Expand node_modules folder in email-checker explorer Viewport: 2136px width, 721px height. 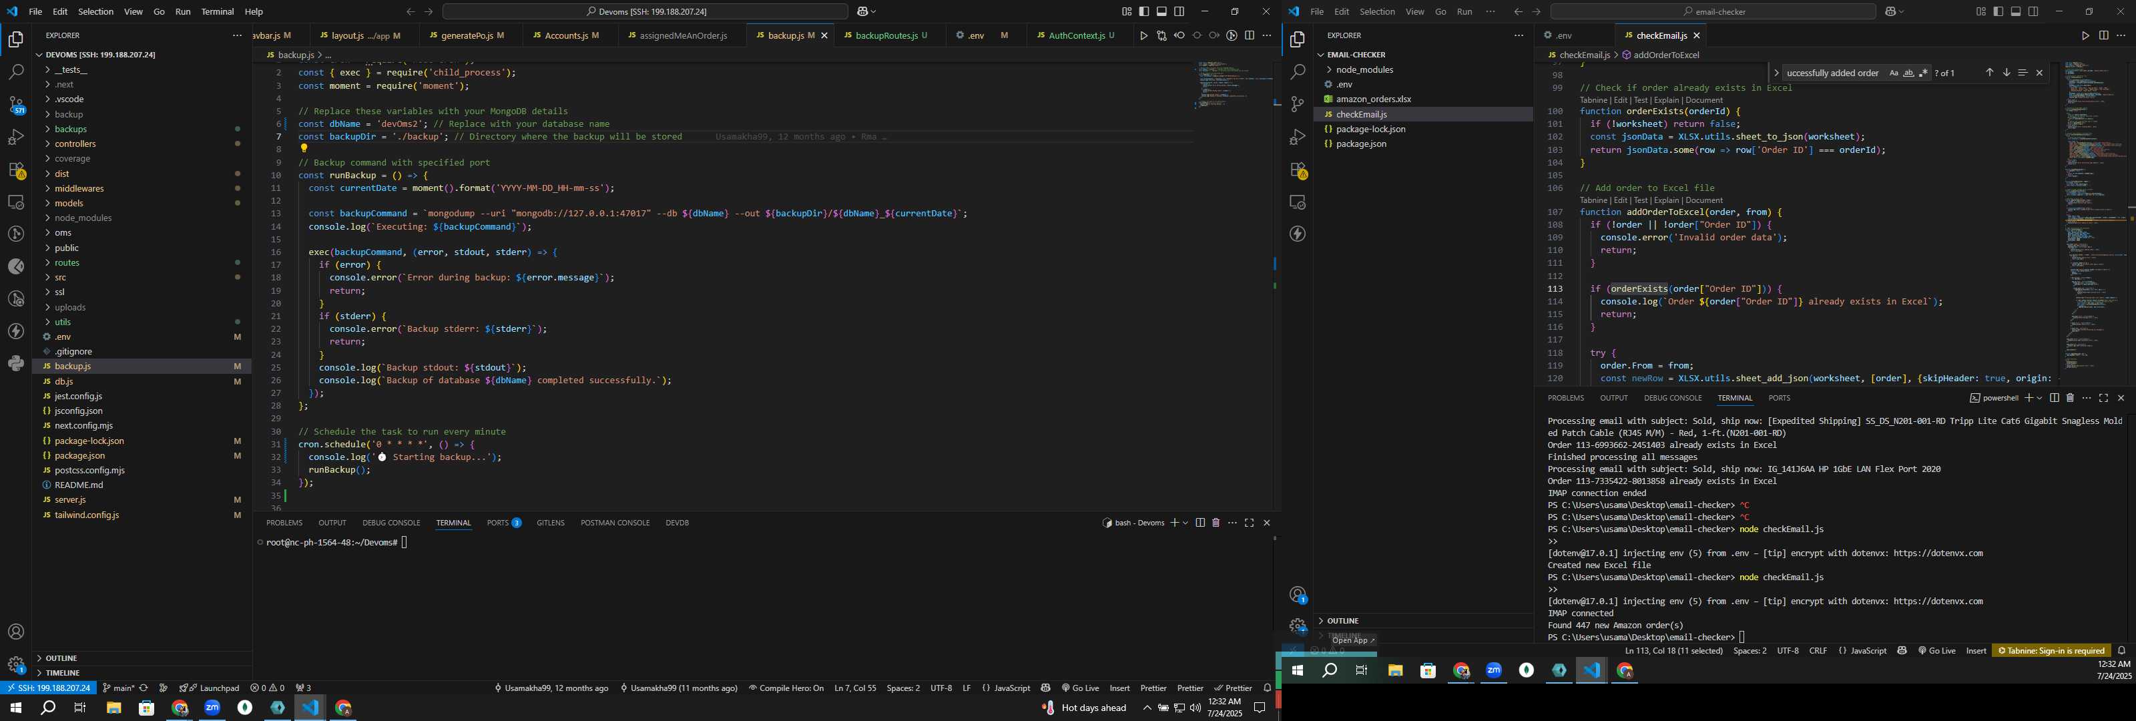pyautogui.click(x=1423, y=69)
